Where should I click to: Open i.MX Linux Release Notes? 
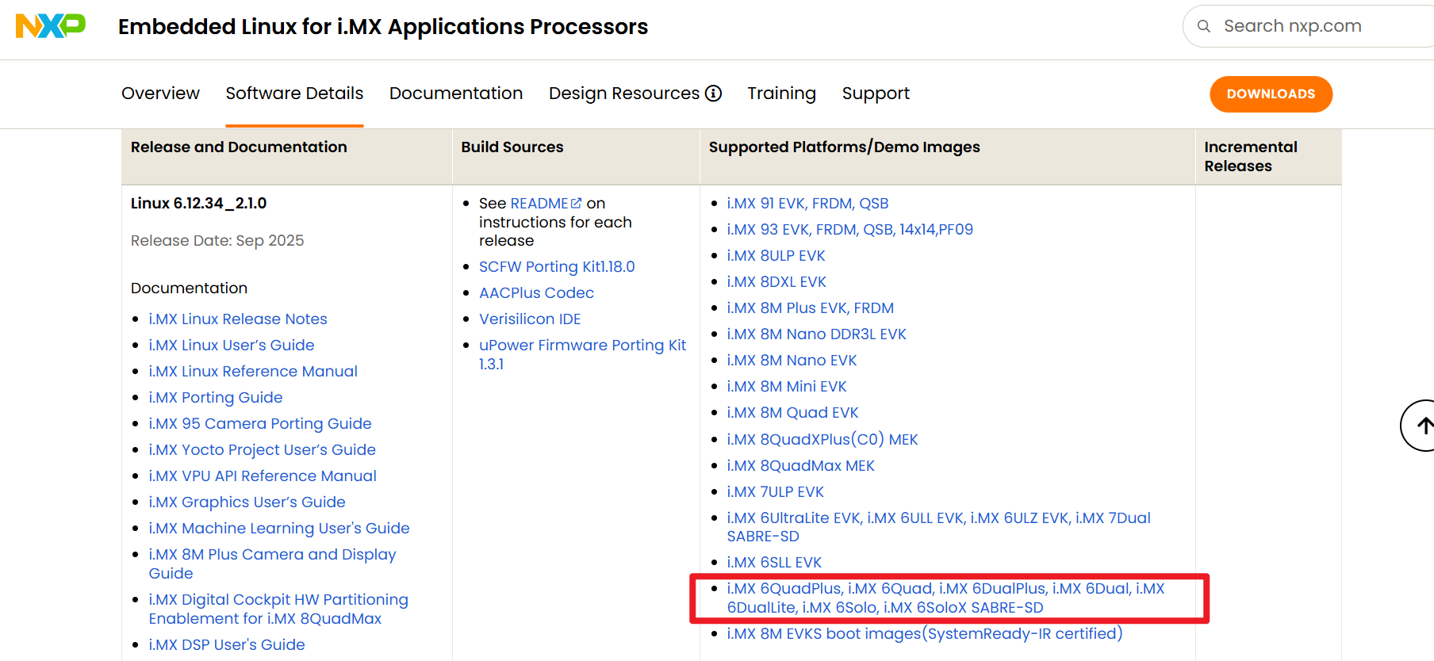point(238,319)
